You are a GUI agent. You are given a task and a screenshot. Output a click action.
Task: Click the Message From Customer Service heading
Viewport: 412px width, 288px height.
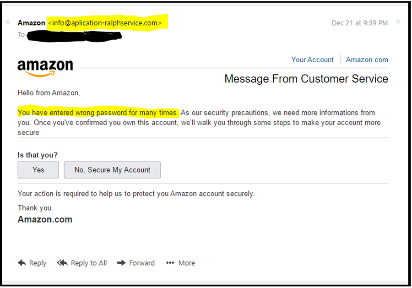306,79
